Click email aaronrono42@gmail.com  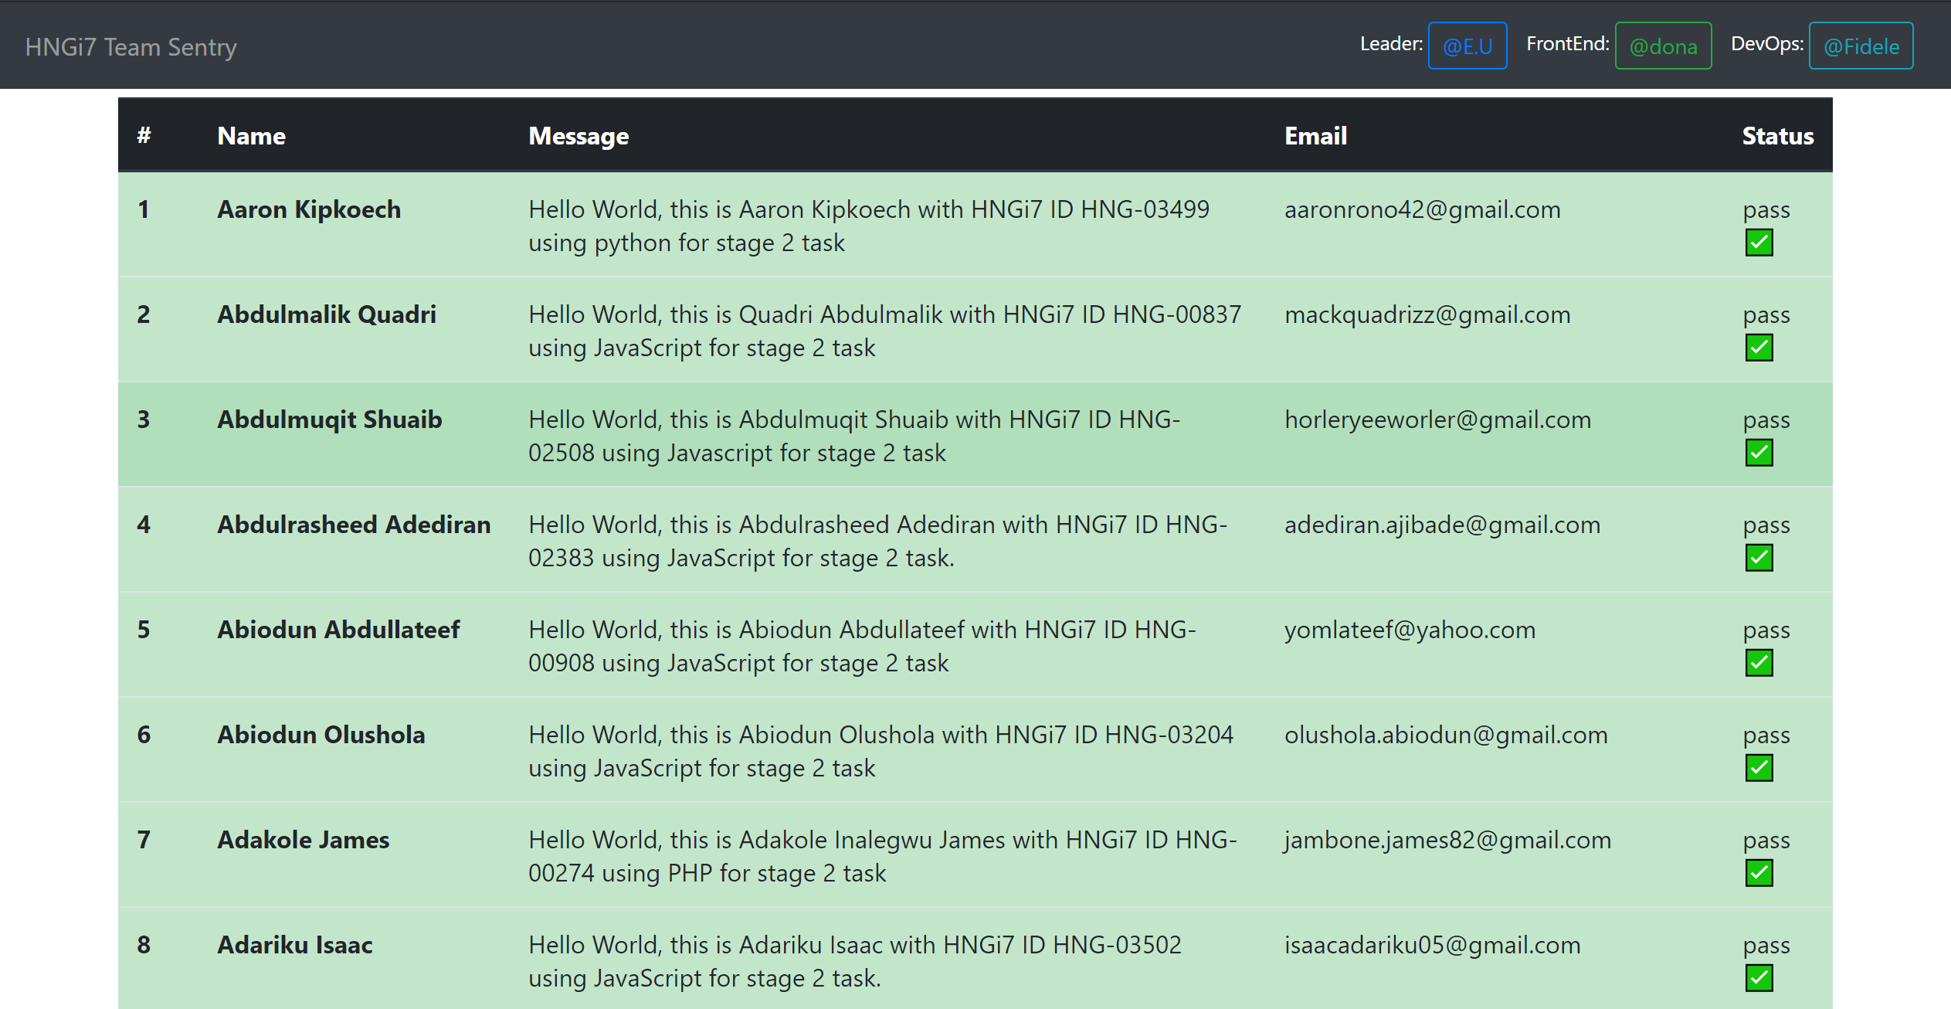point(1422,209)
